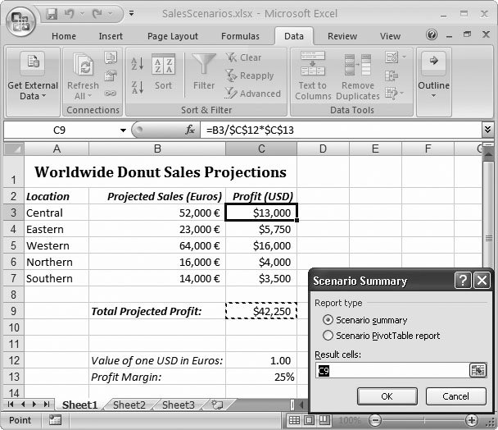Select column B header
This screenshot has width=498, height=430.
click(x=157, y=149)
